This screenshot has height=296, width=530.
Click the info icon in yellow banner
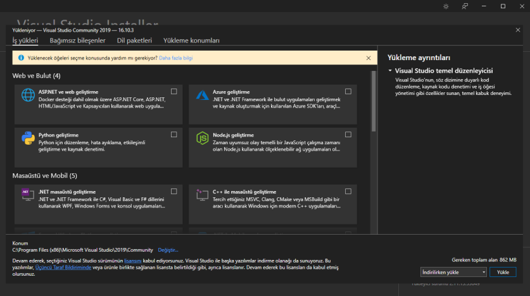pyautogui.click(x=21, y=58)
